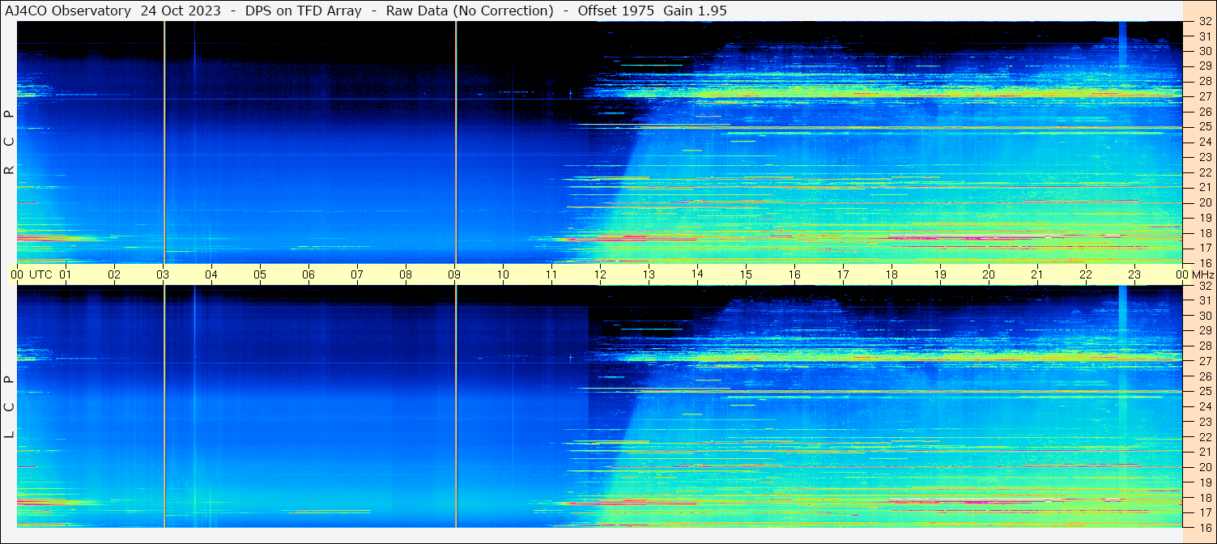
Task: Click the 16 MHz label on the LCP frequency scale
Action: [1204, 527]
